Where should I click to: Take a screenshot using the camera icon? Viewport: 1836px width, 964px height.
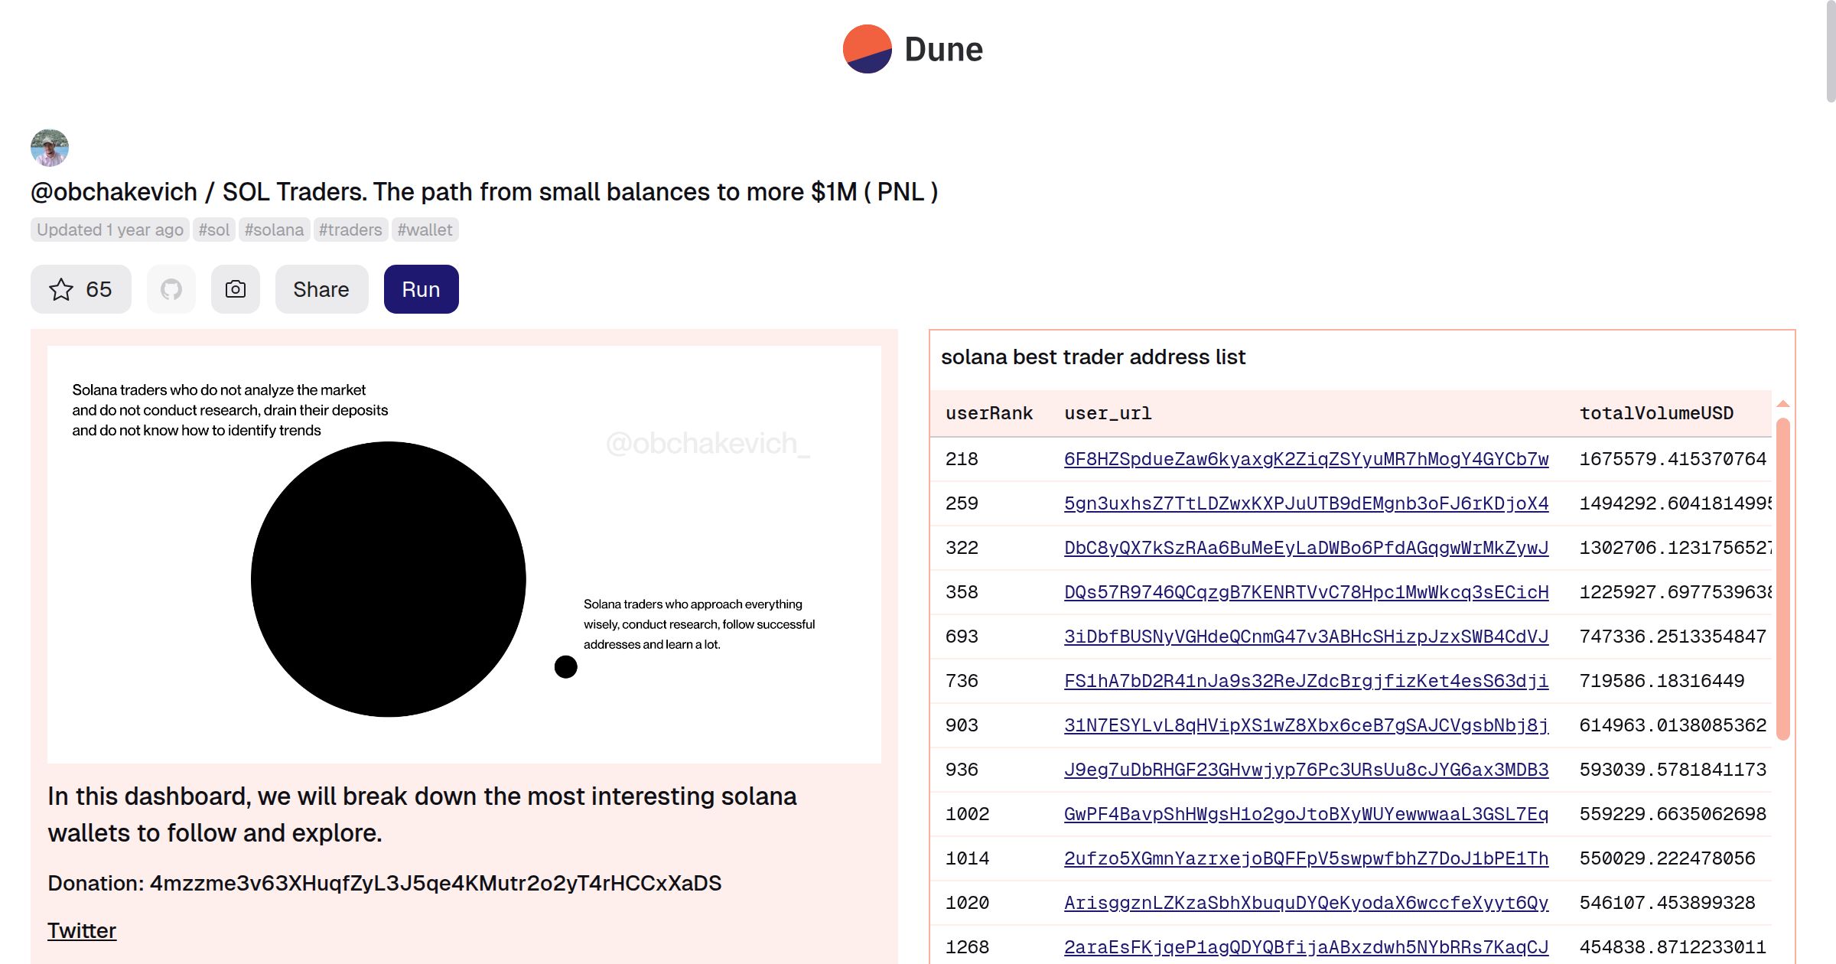(236, 289)
